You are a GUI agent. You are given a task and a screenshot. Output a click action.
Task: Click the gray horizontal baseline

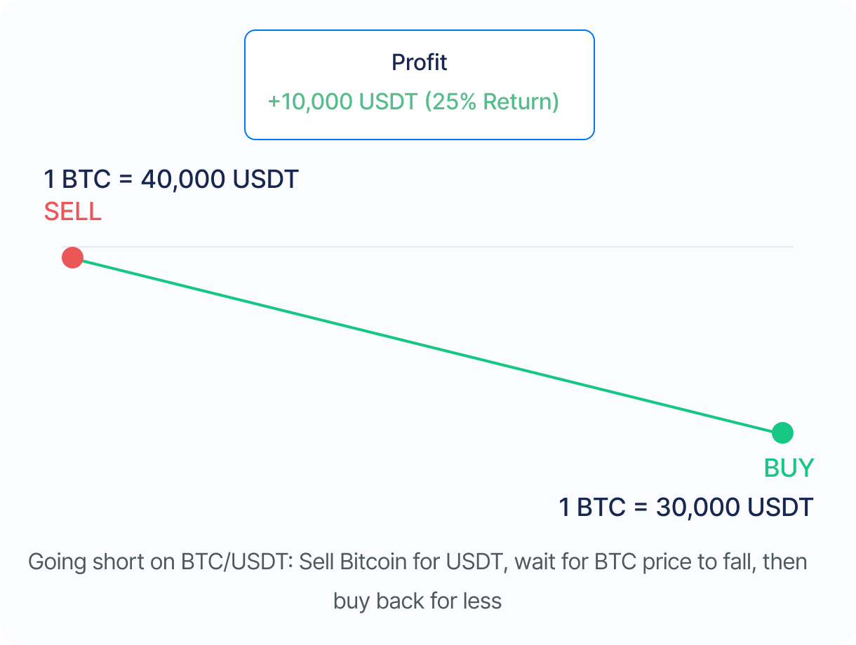pos(491,247)
